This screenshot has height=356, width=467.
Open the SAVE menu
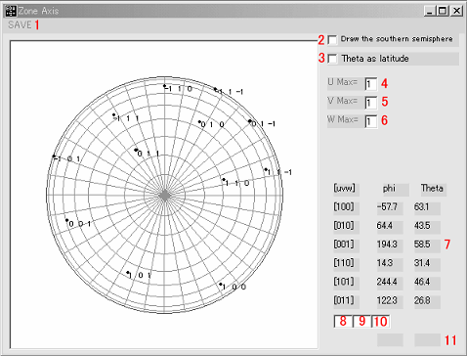pos(20,24)
